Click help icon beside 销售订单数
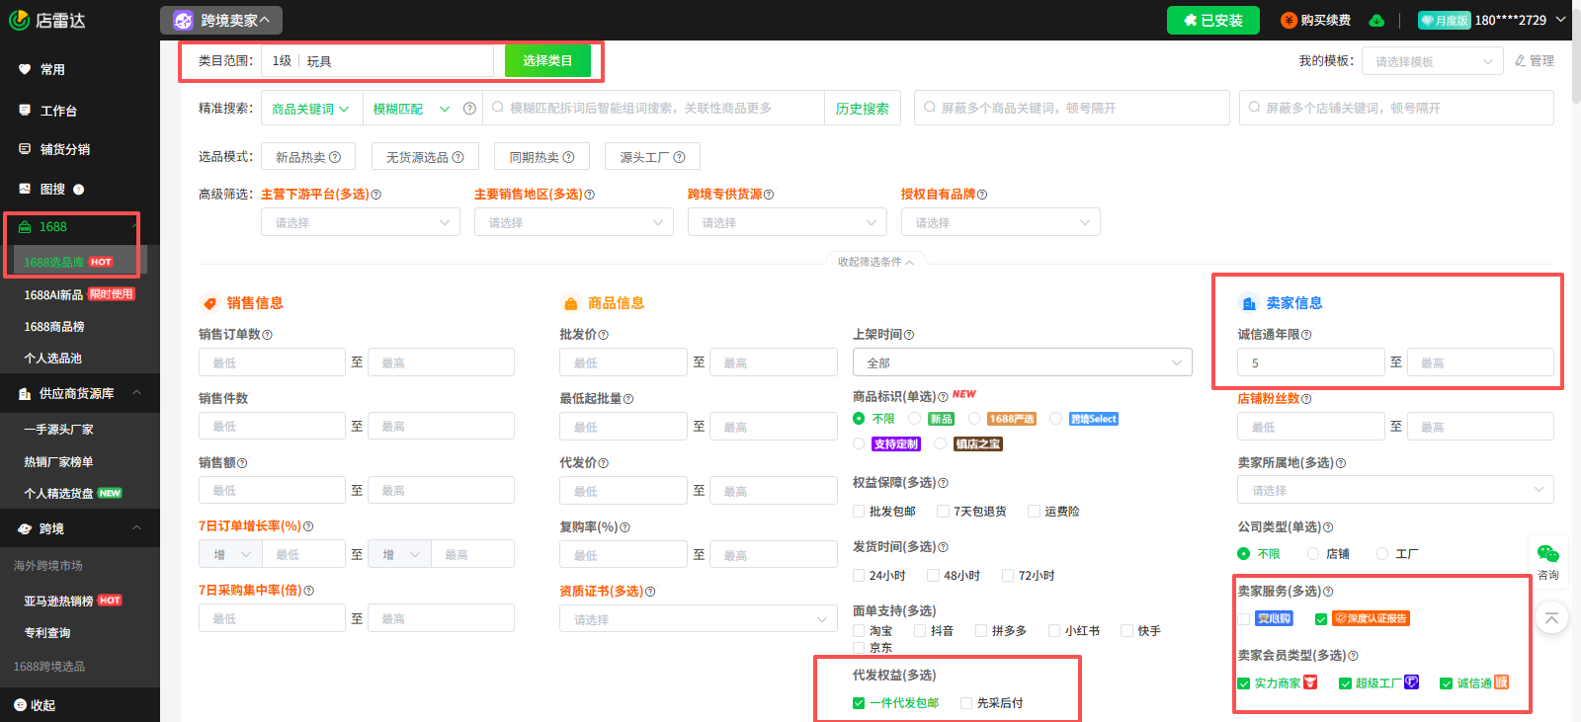 click(x=268, y=335)
